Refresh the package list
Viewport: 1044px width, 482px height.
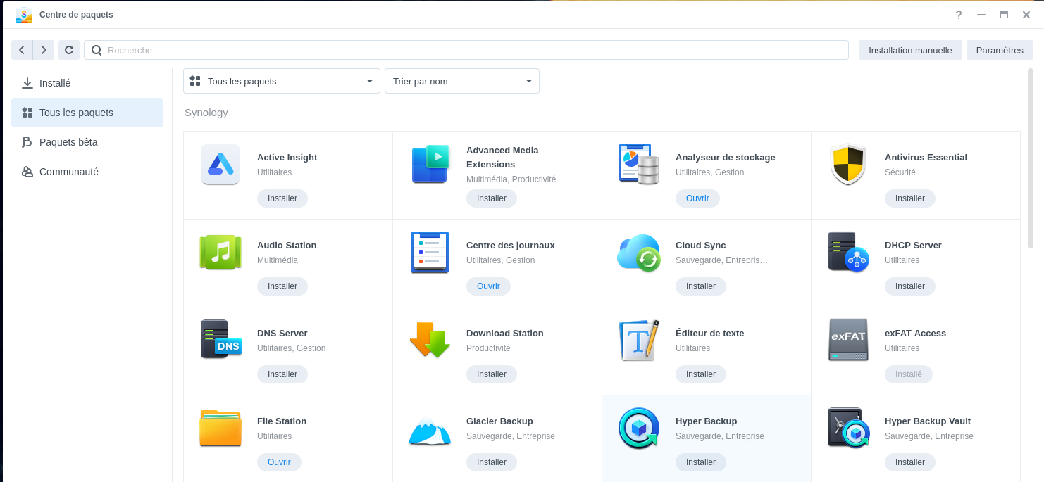click(69, 50)
